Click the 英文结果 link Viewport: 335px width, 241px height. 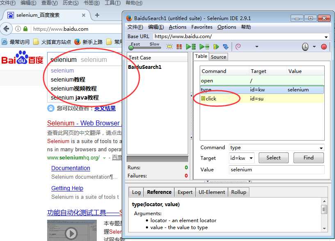pyautogui.click(x=105, y=108)
